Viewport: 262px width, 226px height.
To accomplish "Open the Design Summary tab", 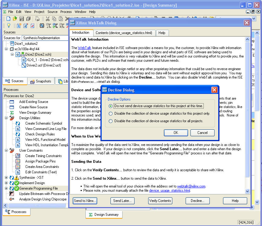I will click(104, 215).
